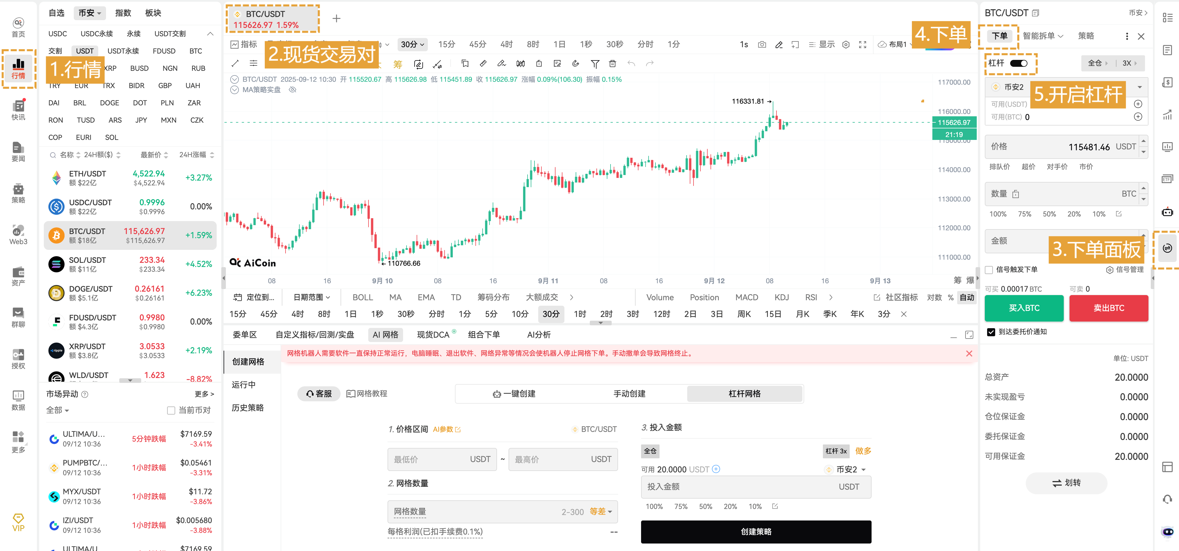1179x551 pixels.
Task: Open chart settings hexagon icon
Action: pyautogui.click(x=846, y=44)
